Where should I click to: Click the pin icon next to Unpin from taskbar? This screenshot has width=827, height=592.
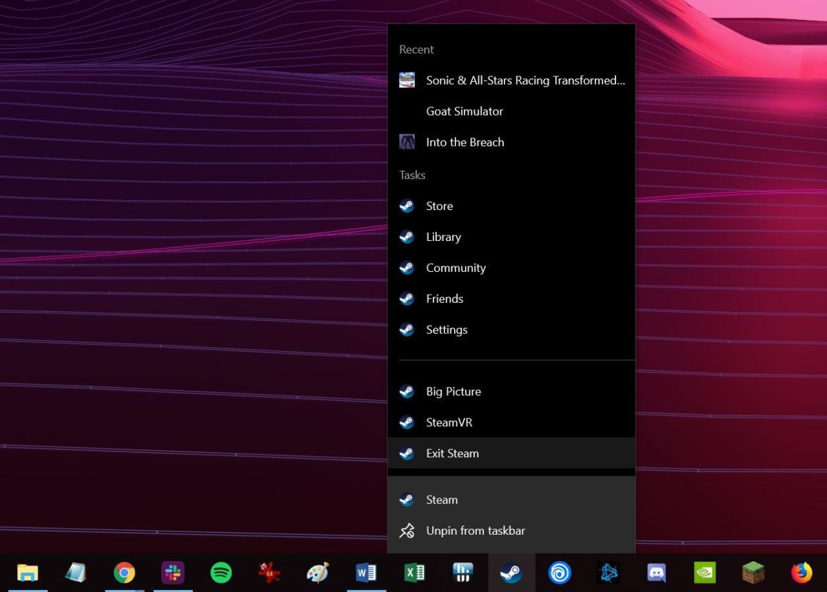coord(407,531)
